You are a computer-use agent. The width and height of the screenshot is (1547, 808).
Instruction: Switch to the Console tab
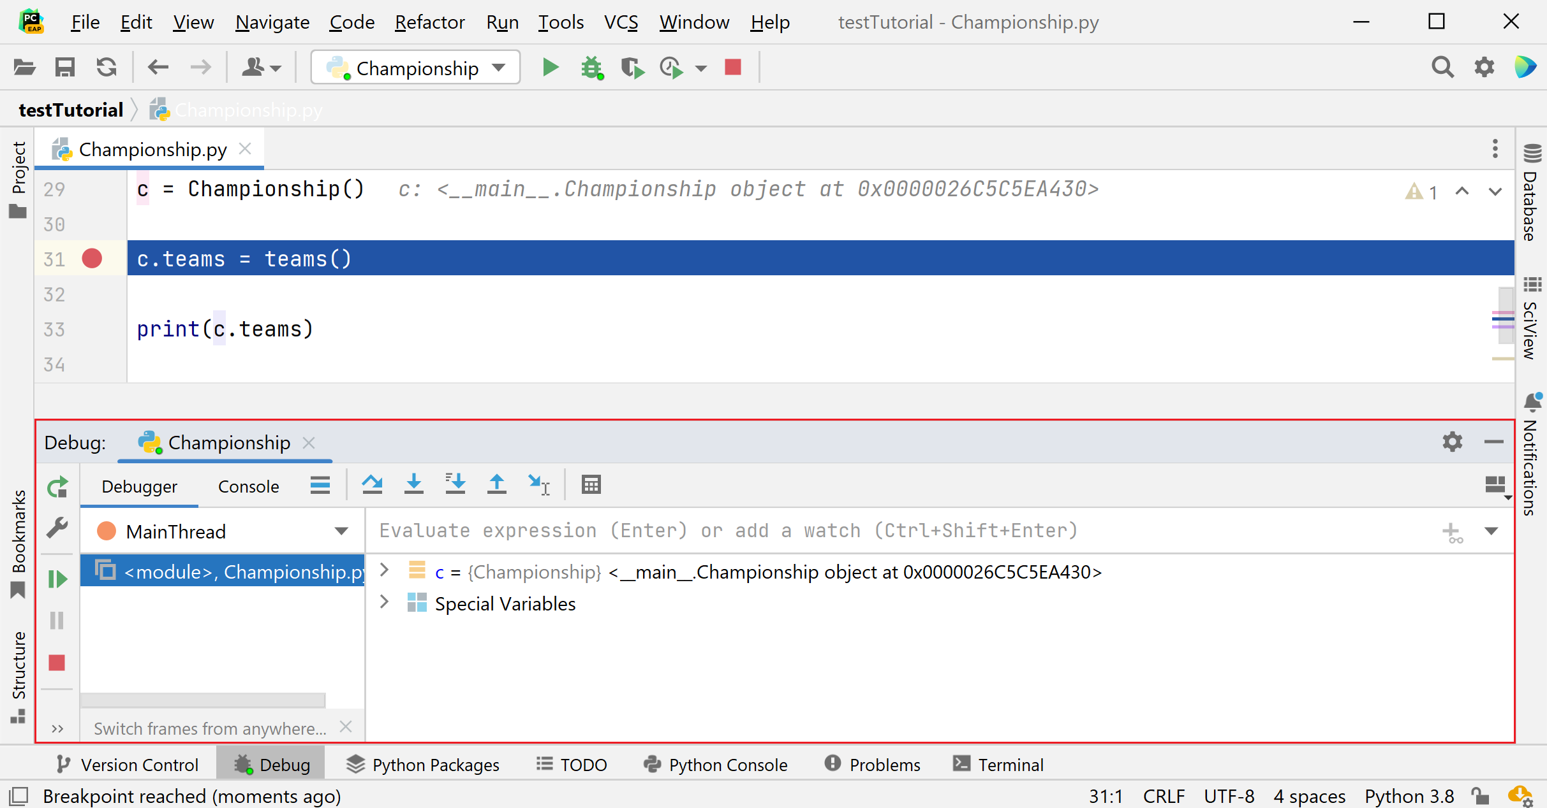point(248,486)
